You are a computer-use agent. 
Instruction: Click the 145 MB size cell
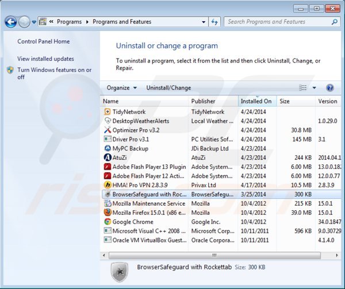point(302,140)
